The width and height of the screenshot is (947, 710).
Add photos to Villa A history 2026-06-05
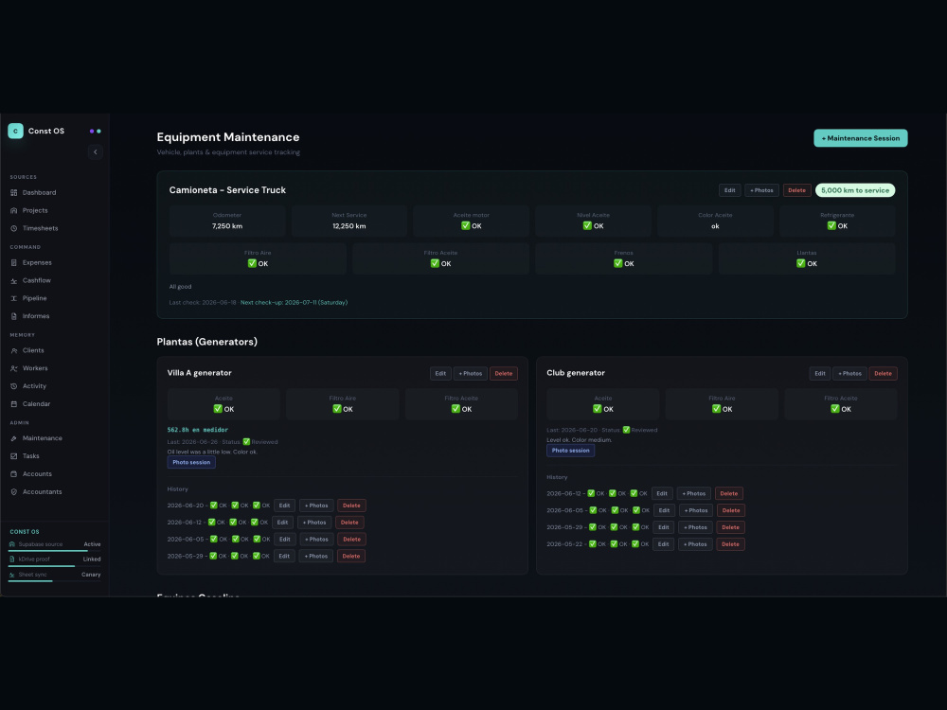pos(316,540)
